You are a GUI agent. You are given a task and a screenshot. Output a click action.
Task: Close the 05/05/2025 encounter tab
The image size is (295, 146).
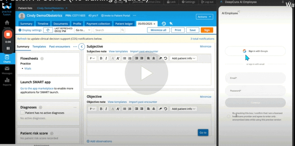pos(154,24)
